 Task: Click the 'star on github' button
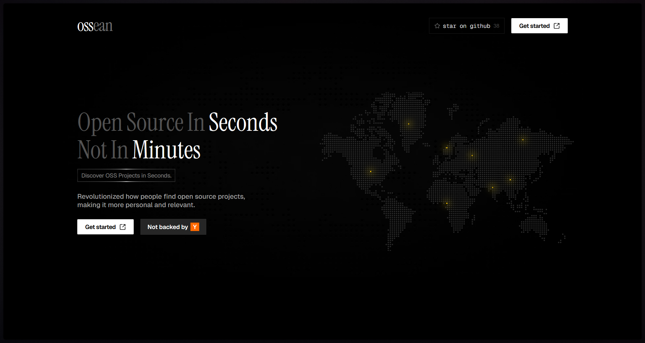[x=467, y=26]
